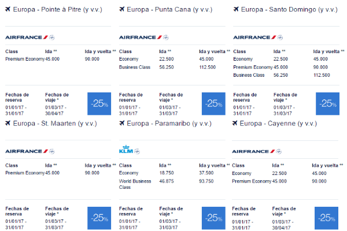Click the airplane icon beside St. Maarten
The image size is (347, 231).
(8, 123)
